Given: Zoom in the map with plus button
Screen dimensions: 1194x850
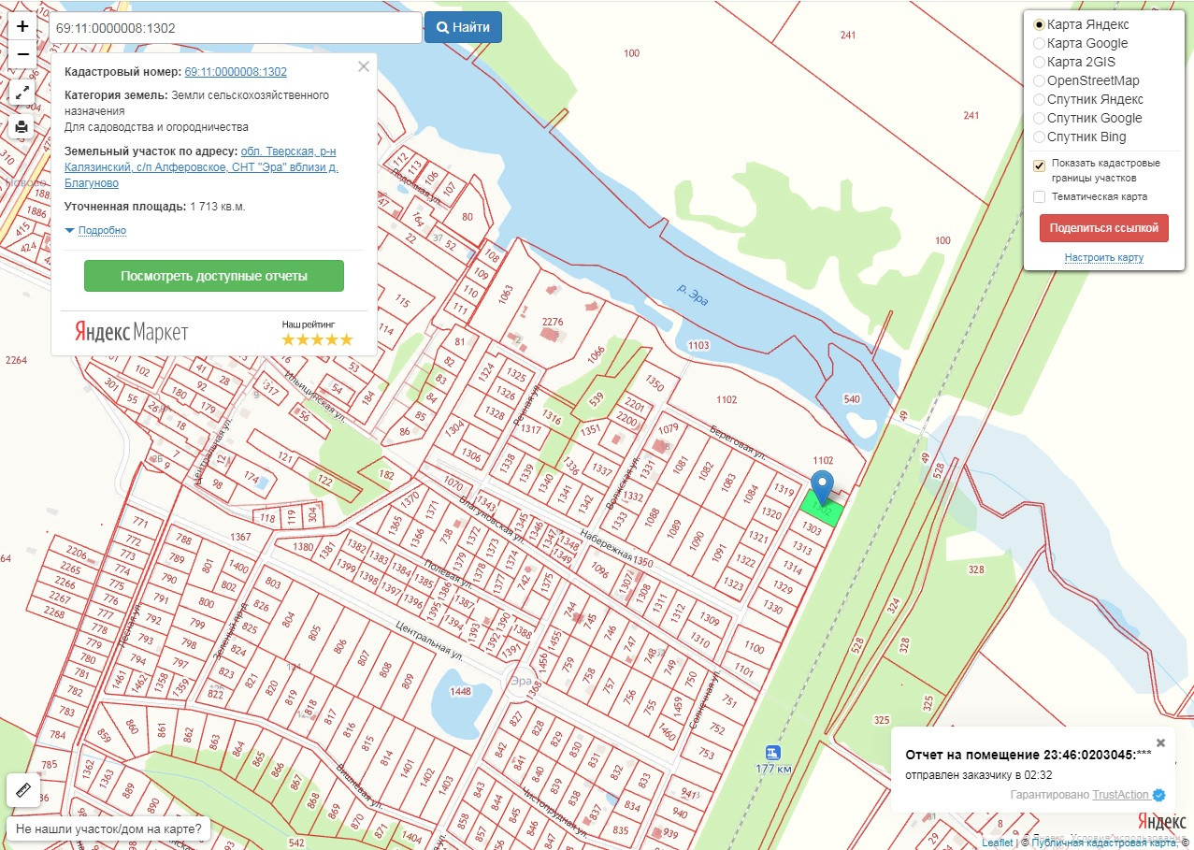Looking at the screenshot, I should pos(22,27).
